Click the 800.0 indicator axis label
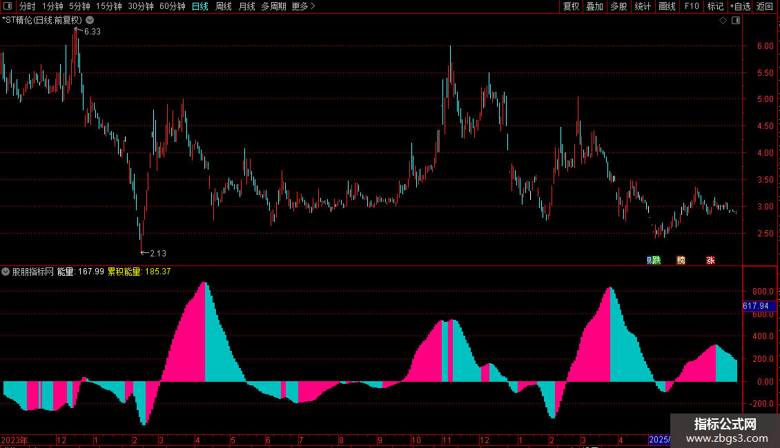 [x=763, y=292]
